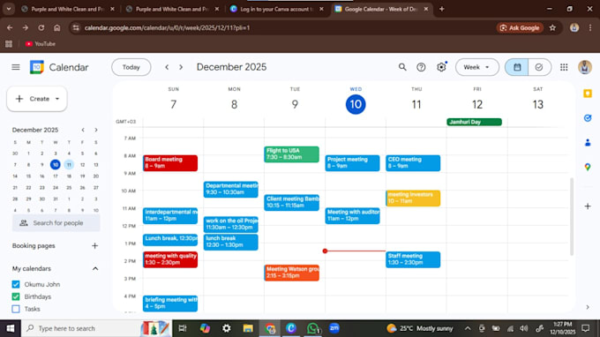This screenshot has width=600, height=337.
Task: Switch to the second Purple and White tab
Action: (172, 9)
